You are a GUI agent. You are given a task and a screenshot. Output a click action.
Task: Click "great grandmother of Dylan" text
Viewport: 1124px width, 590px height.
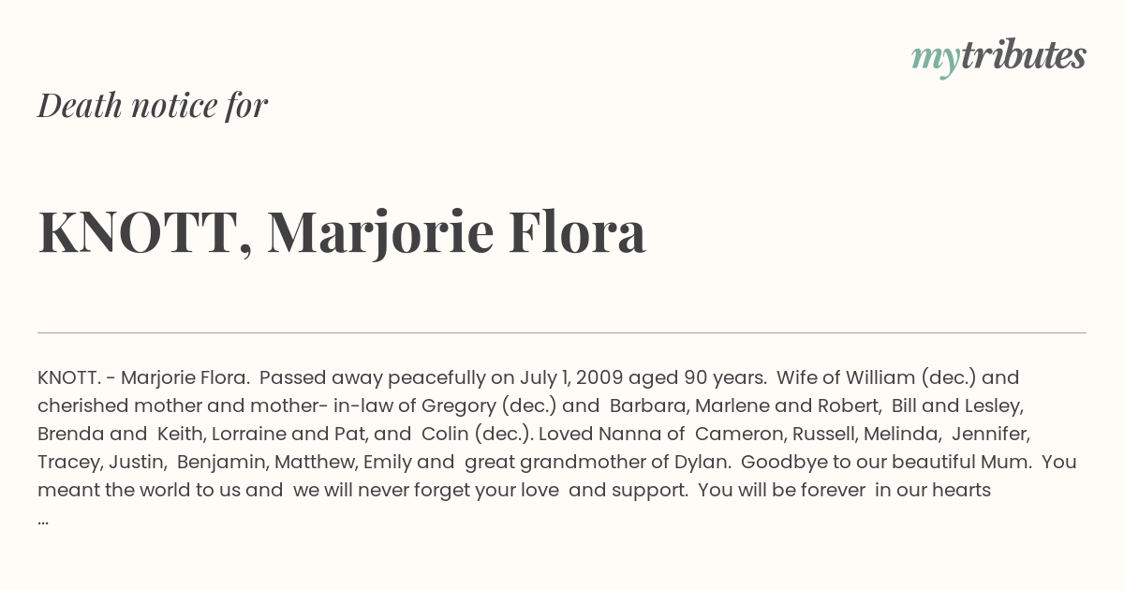click(x=596, y=462)
